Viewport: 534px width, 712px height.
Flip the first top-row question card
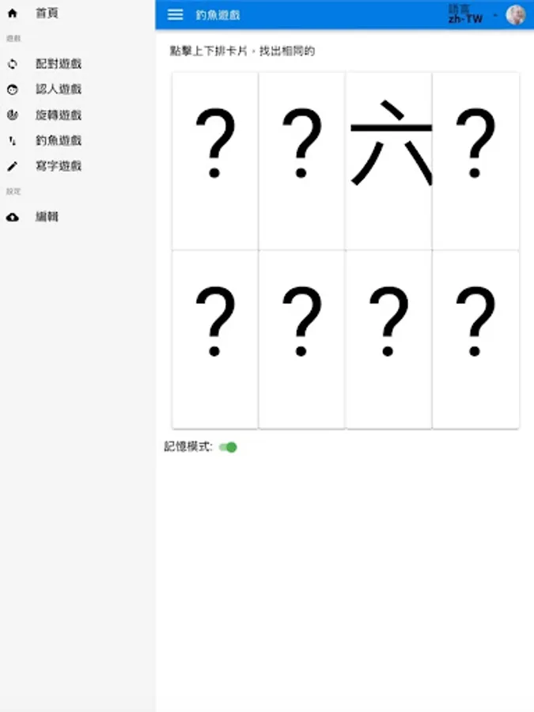pyautogui.click(x=215, y=161)
